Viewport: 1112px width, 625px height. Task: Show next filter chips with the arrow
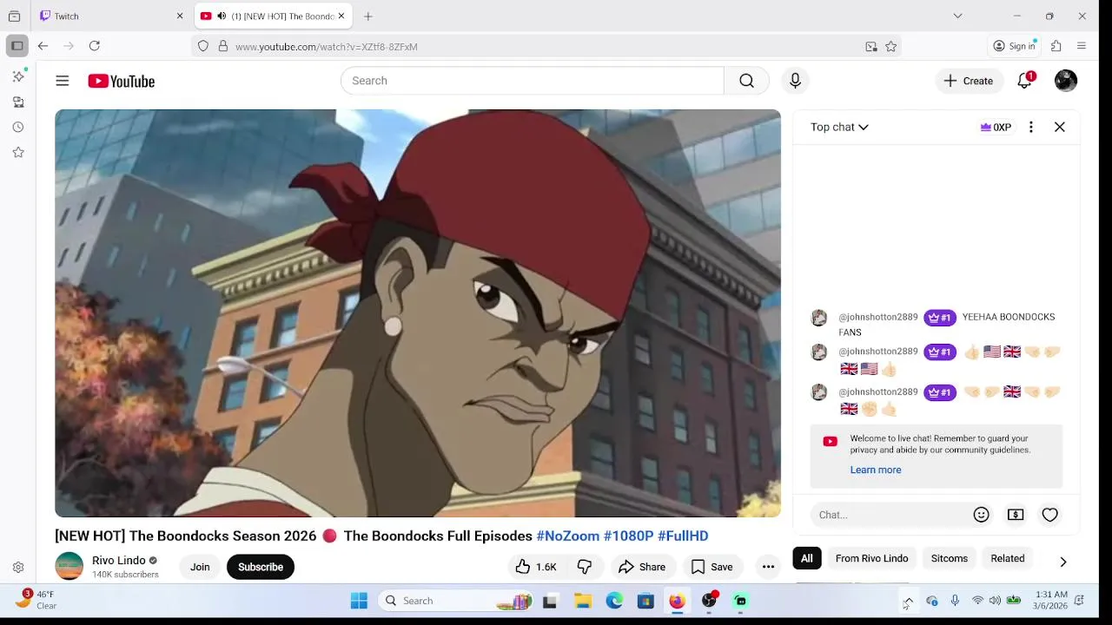1062,562
